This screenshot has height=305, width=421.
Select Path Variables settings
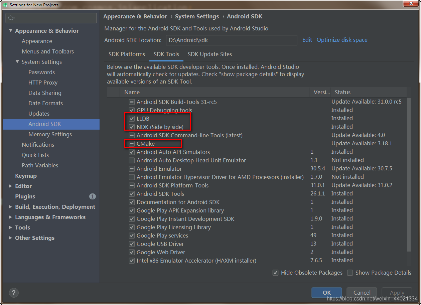point(40,165)
